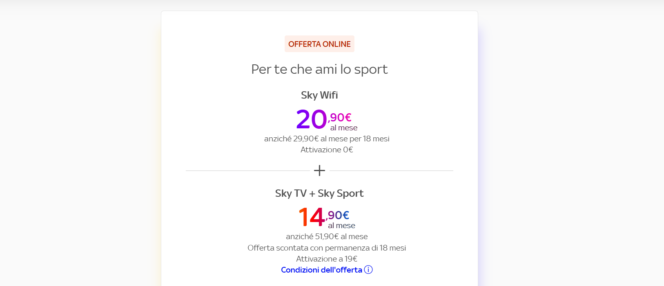Viewport: 664px width, 286px height.
Task: Click the divider line right of plus sign
Action: 391,171
